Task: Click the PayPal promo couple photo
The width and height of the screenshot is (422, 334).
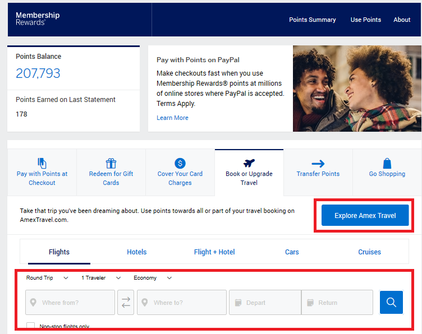Action: pos(357,89)
